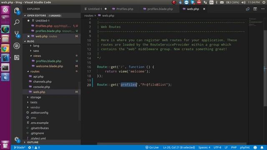Open the Search view in activity bar
The height and width of the screenshot is (150, 267).
(17, 22)
